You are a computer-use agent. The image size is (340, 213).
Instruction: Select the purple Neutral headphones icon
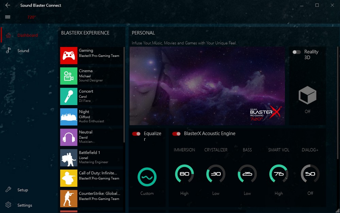click(69, 137)
